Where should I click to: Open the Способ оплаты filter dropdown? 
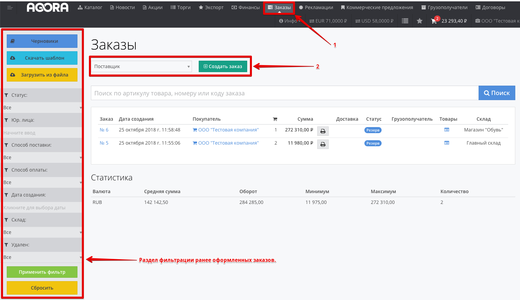pos(42,182)
